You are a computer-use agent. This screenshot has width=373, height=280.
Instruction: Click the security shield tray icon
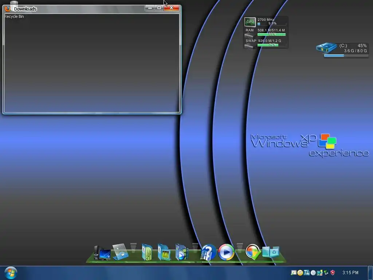click(333, 272)
